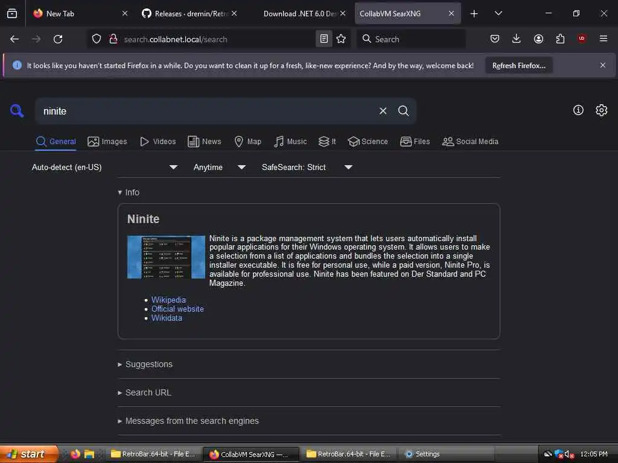This screenshot has height=463, width=618.
Task: Toggle reader view icon
Action: tap(324, 39)
